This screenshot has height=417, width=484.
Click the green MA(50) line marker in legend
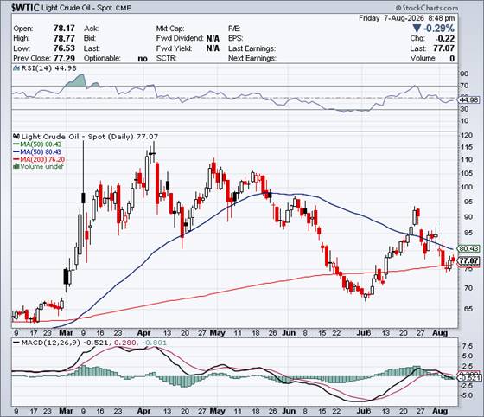tap(16, 144)
